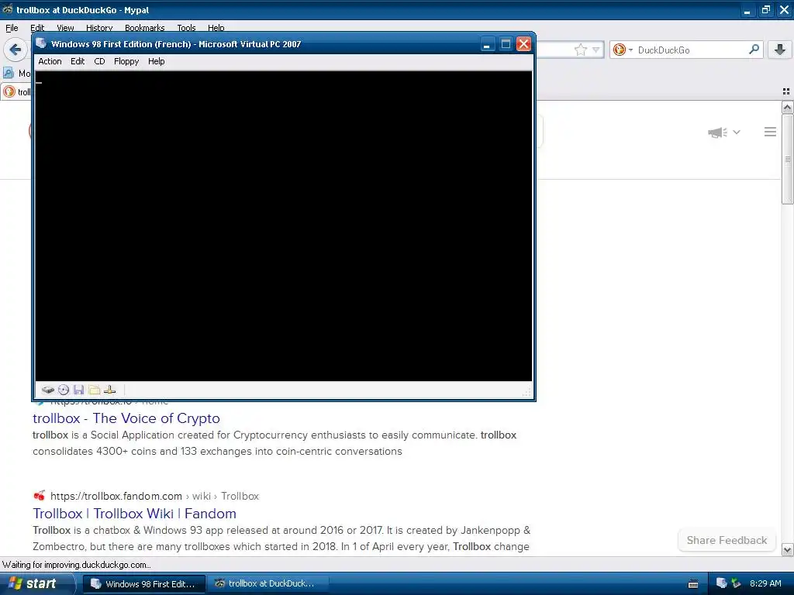This screenshot has height=595, width=794.
Task: Click the hard disk status icon in Virtual PC
Action: click(47, 390)
